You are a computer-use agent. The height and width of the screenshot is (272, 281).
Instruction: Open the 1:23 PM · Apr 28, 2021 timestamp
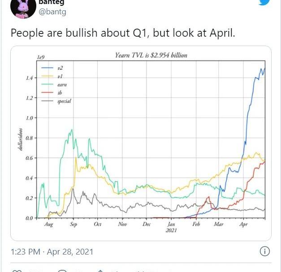pyautogui.click(x=52, y=252)
